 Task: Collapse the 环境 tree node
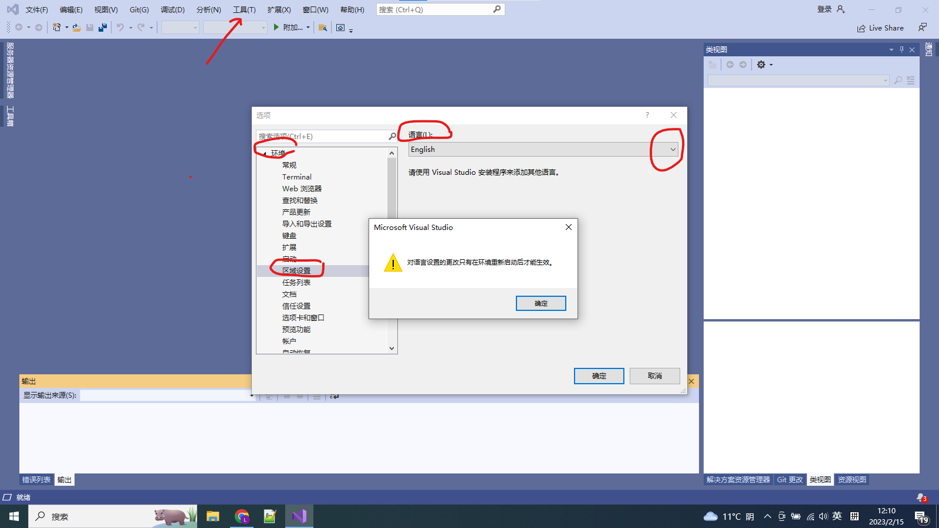tap(265, 154)
